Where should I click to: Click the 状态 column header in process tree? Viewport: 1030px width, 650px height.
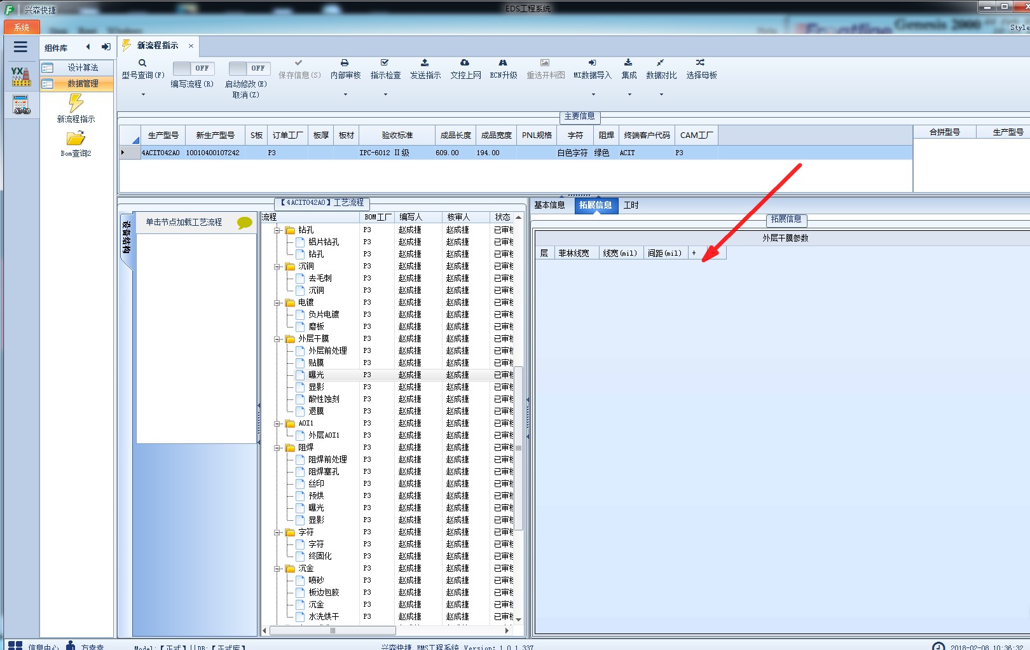(x=502, y=218)
